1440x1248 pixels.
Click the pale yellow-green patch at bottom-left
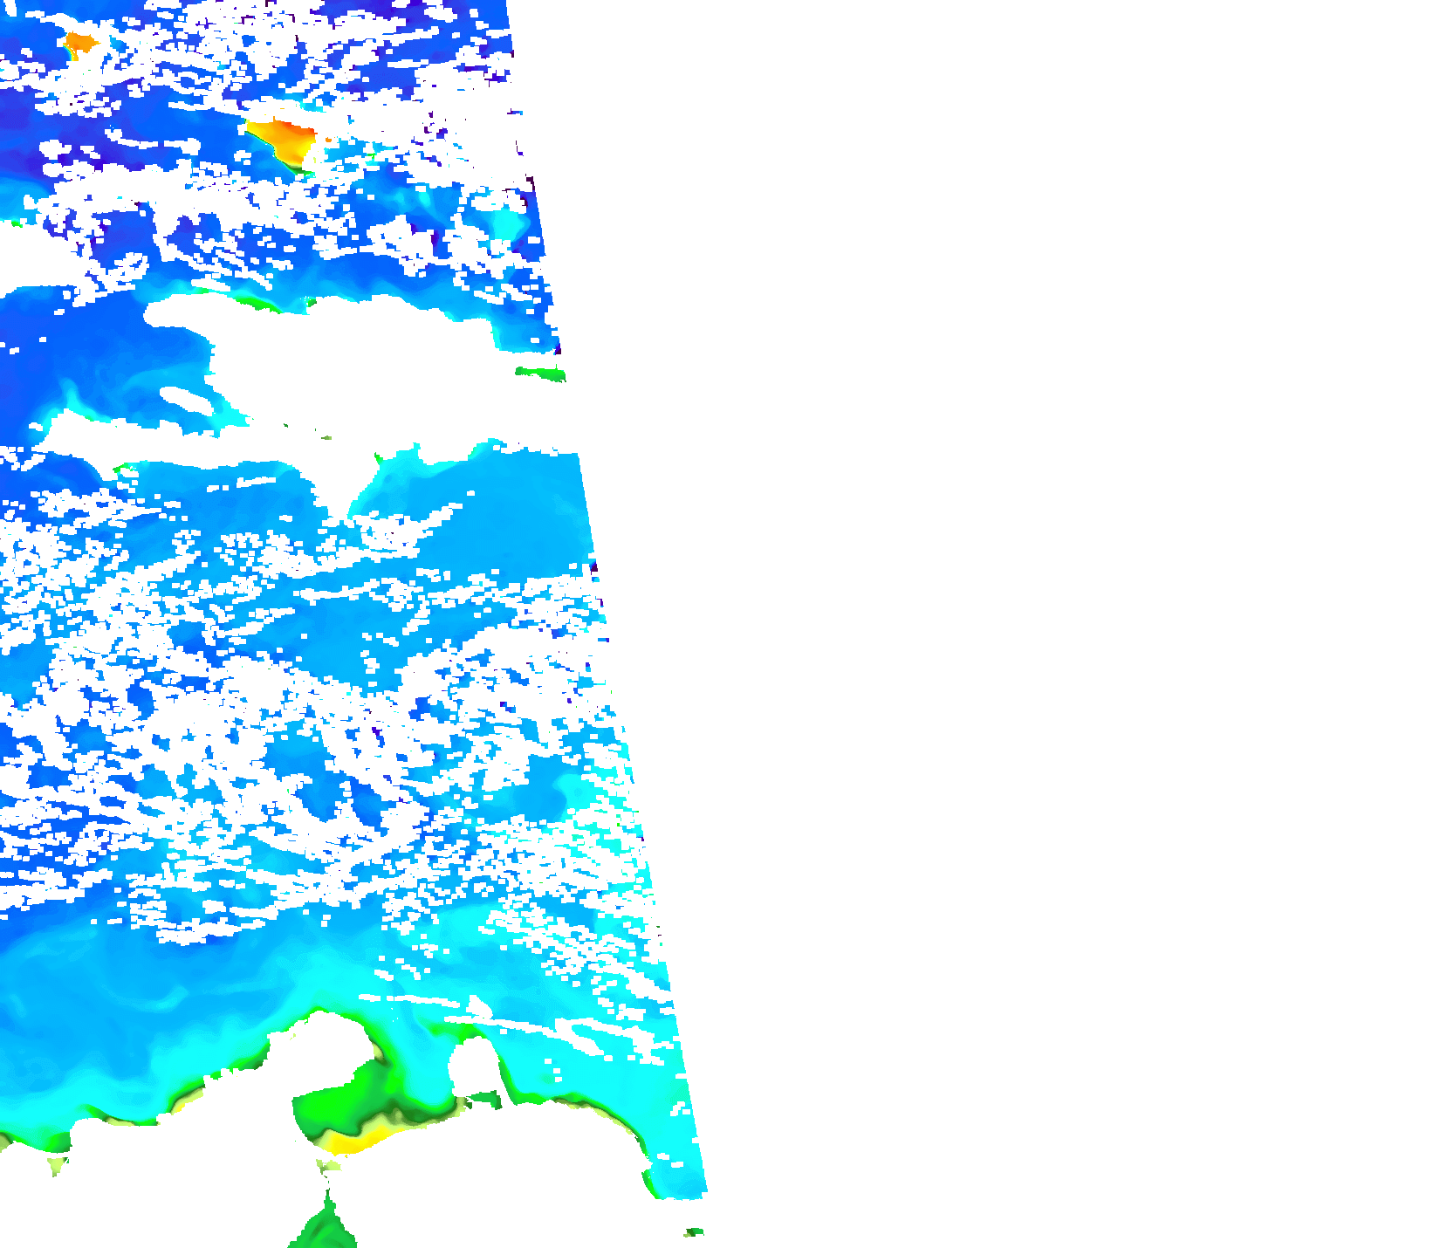tap(57, 1165)
